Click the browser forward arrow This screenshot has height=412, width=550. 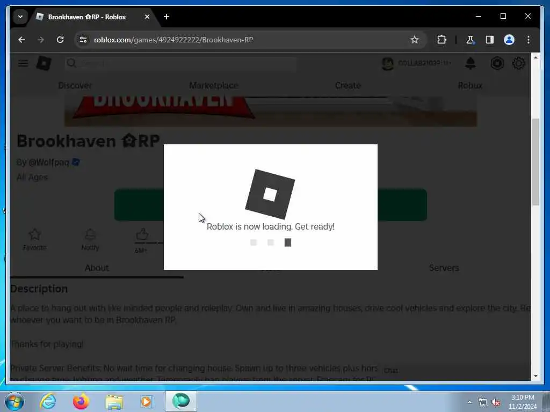pyautogui.click(x=41, y=40)
